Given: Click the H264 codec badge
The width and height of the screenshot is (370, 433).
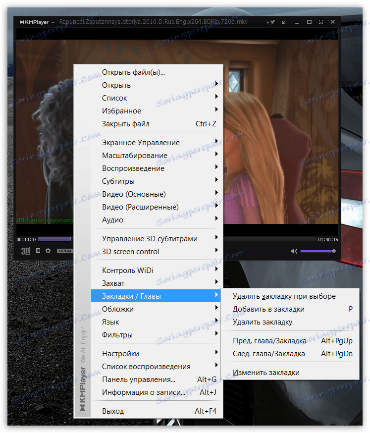Looking at the screenshot, I should [64, 251].
